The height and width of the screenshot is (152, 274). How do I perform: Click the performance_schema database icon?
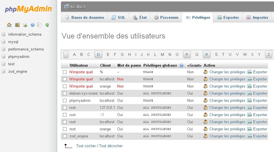tap(3, 49)
